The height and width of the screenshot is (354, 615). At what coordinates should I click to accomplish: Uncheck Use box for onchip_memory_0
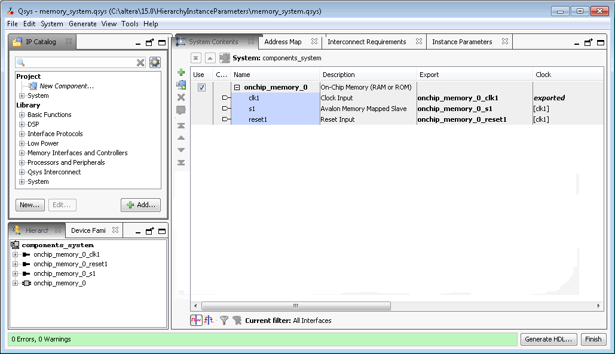click(x=201, y=87)
